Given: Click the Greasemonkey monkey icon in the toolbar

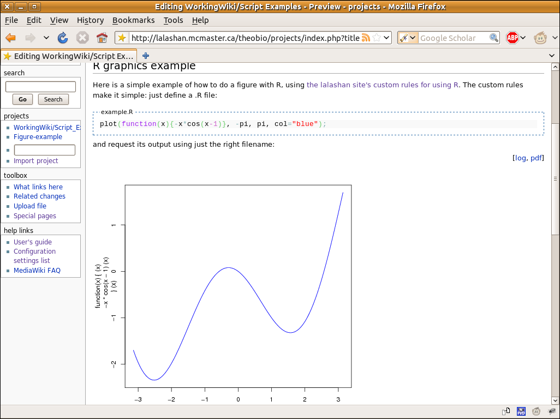Looking at the screenshot, I should [x=540, y=38].
